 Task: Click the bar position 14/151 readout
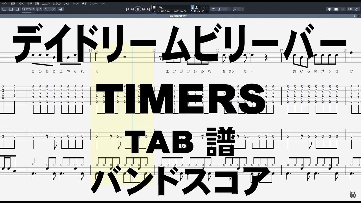156,11
